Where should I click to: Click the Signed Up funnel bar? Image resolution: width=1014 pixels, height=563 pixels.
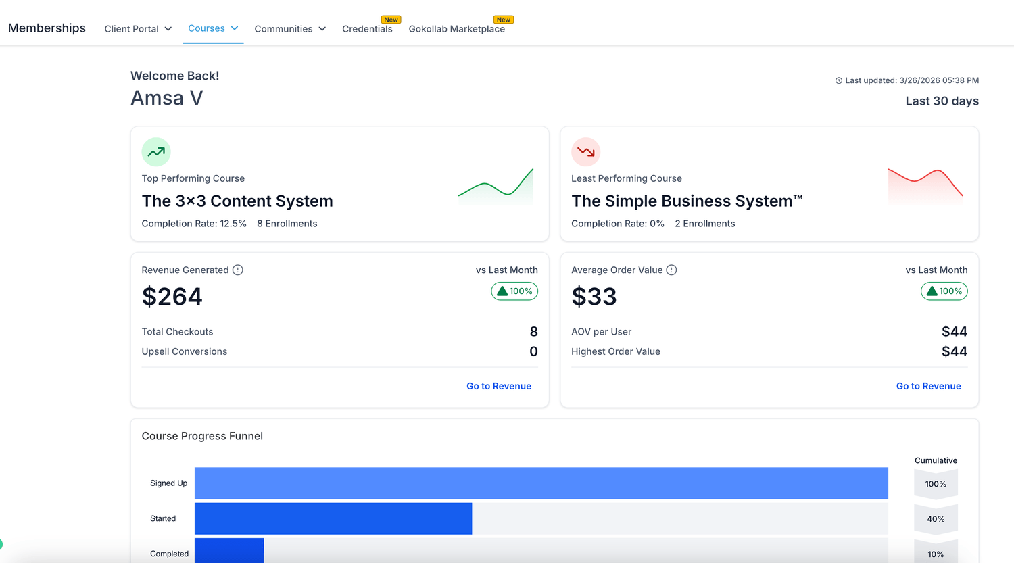point(541,483)
